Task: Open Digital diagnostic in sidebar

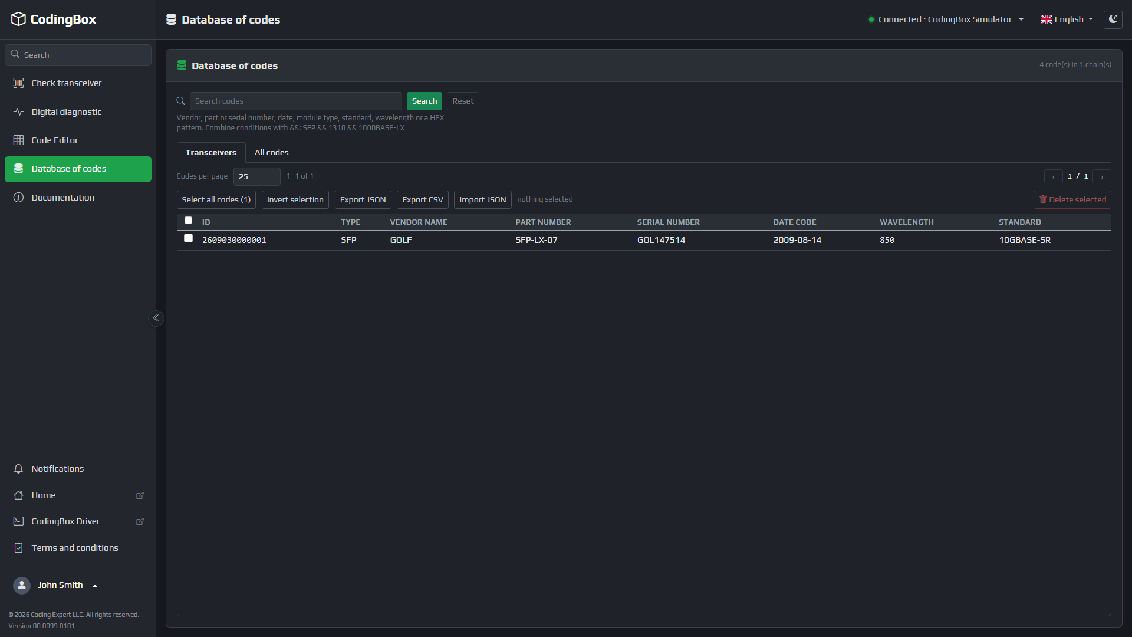Action: pos(78,112)
